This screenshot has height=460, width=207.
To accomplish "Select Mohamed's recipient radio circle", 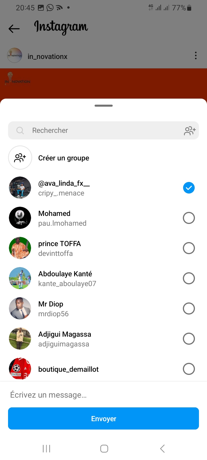I will pyautogui.click(x=189, y=218).
